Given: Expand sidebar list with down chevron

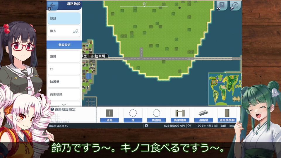Looking at the screenshot, I should point(64,105).
